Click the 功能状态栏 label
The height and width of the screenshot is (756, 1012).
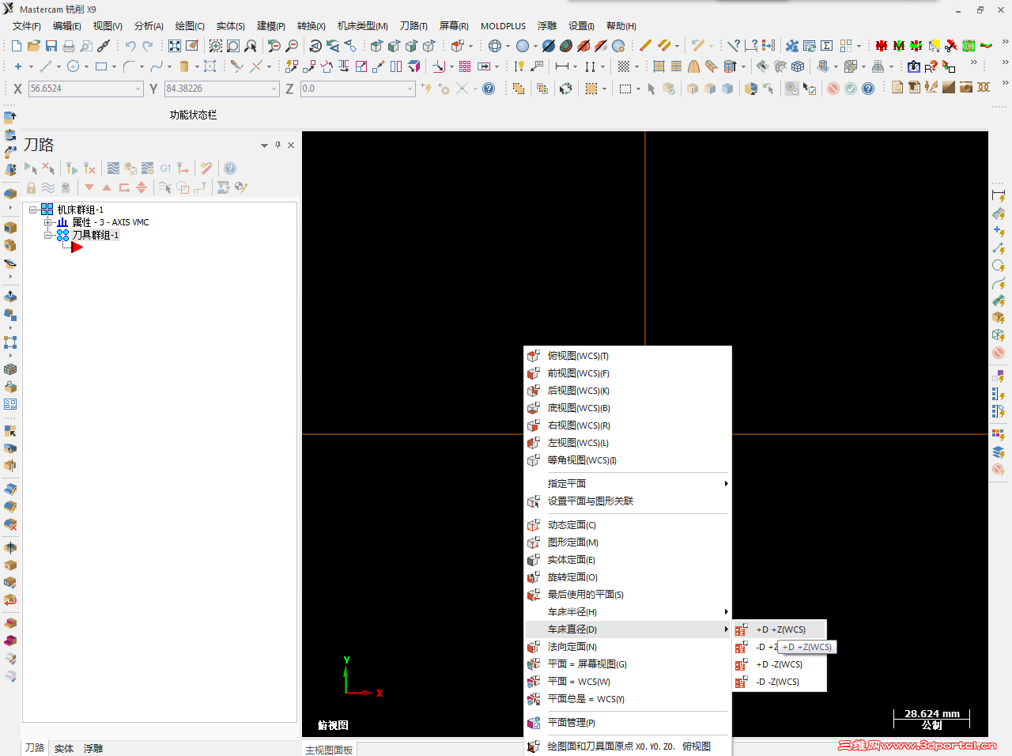193,115
